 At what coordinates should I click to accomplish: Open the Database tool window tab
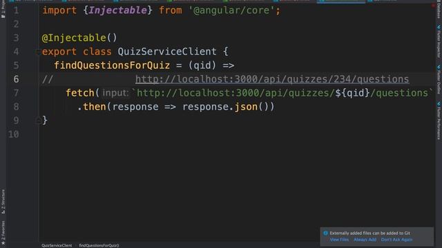(439, 10)
